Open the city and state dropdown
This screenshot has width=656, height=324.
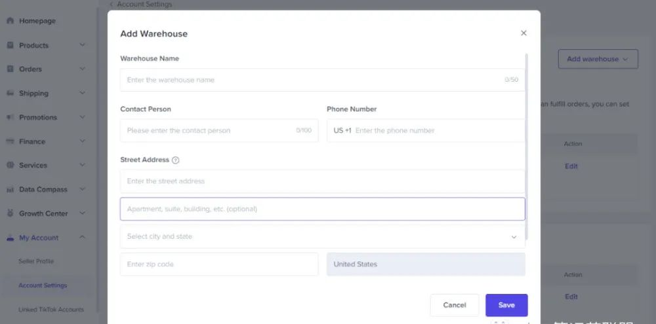pyautogui.click(x=322, y=237)
